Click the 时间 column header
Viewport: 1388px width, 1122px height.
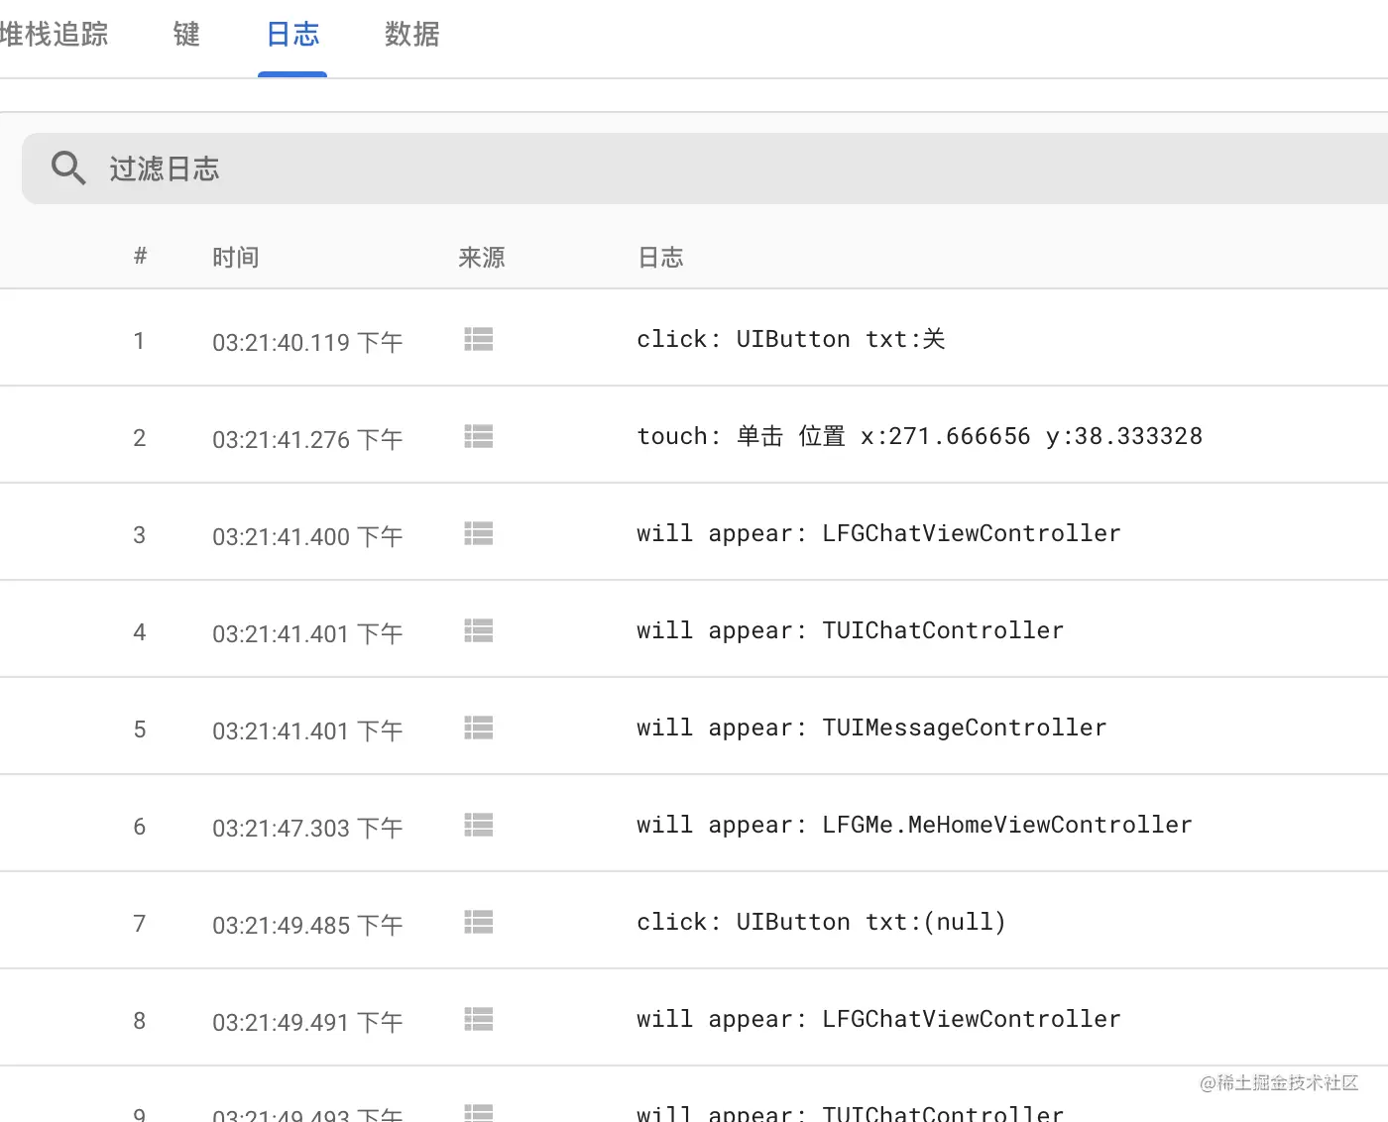[236, 258]
